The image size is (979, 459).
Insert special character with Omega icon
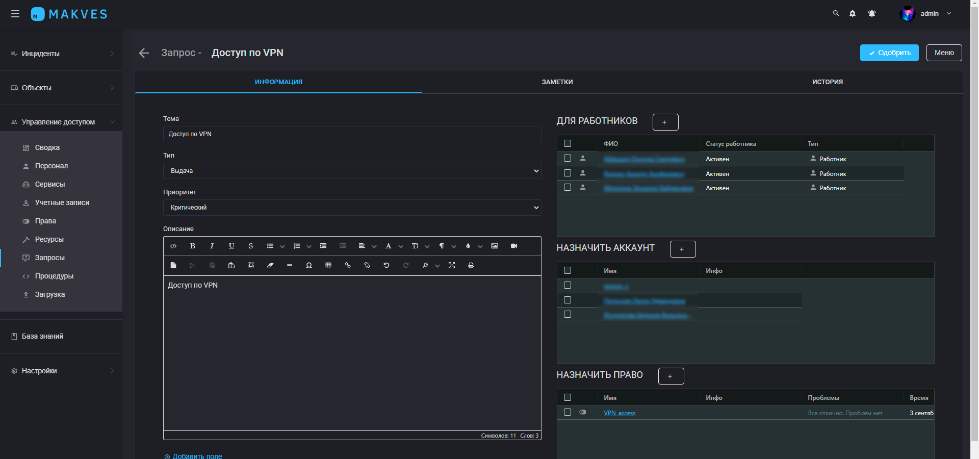tap(309, 265)
